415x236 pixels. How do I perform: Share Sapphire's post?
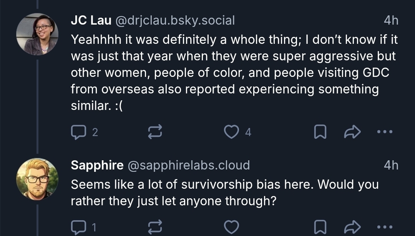pos(352,227)
